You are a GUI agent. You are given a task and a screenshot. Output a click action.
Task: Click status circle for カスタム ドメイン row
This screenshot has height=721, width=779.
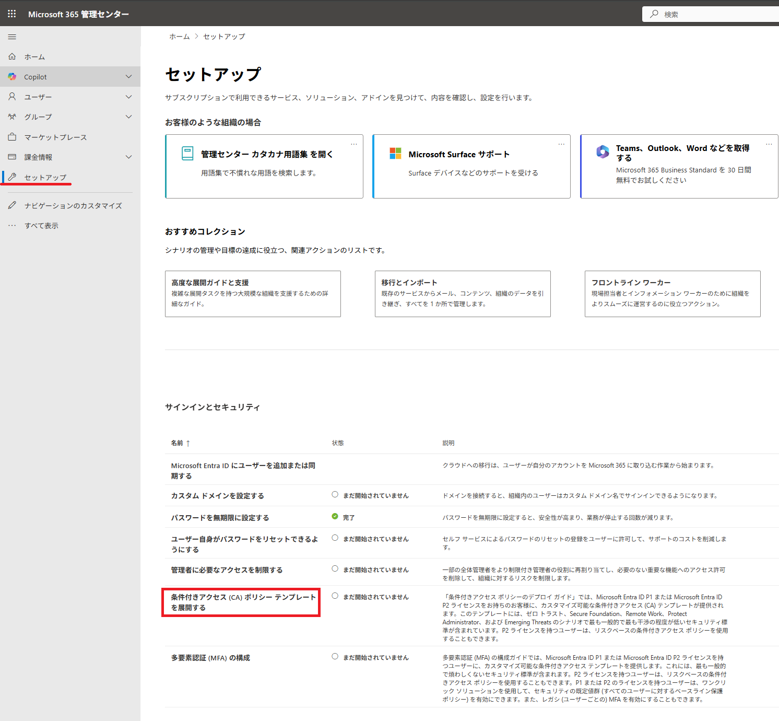335,494
